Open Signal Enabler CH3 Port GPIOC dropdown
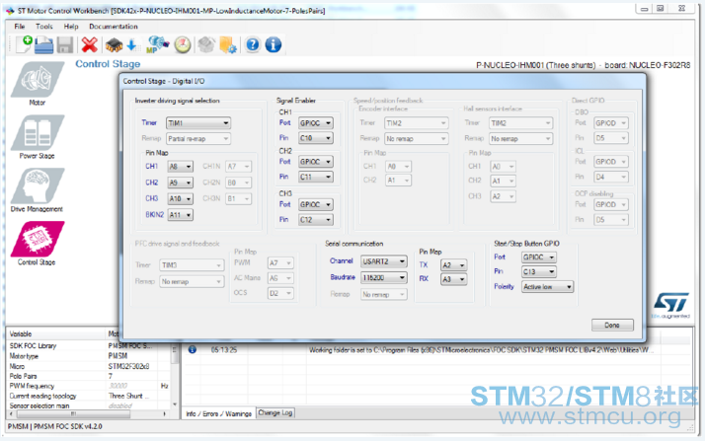705x441 pixels. click(x=316, y=204)
